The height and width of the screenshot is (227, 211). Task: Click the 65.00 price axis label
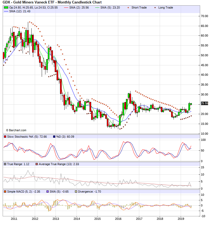(205, 26)
